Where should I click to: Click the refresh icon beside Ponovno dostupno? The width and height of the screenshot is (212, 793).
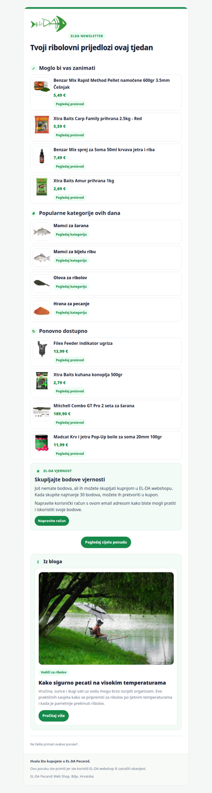click(x=33, y=331)
